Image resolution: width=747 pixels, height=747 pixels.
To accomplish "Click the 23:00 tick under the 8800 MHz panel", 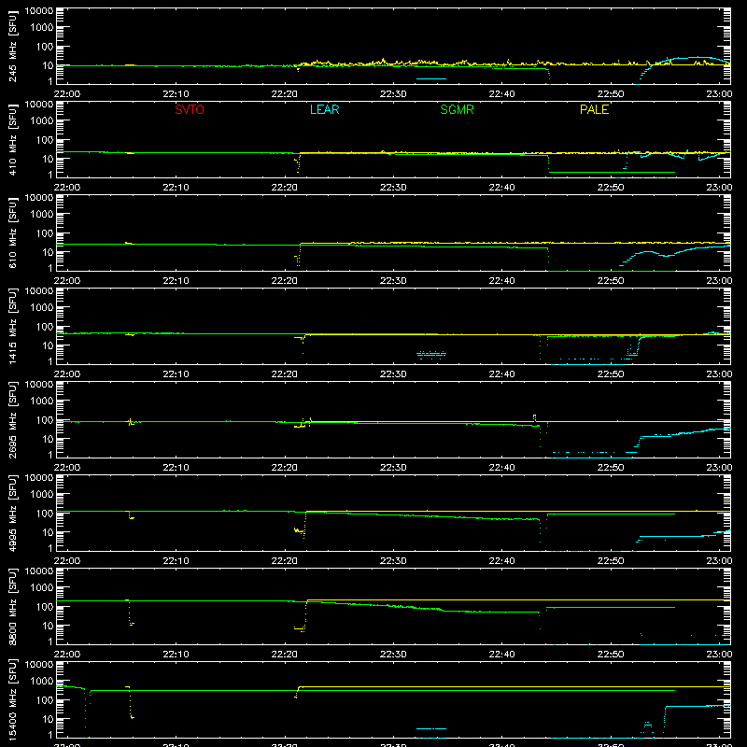I will click(x=719, y=655).
